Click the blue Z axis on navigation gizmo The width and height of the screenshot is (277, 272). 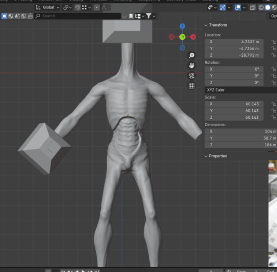pyautogui.click(x=183, y=26)
